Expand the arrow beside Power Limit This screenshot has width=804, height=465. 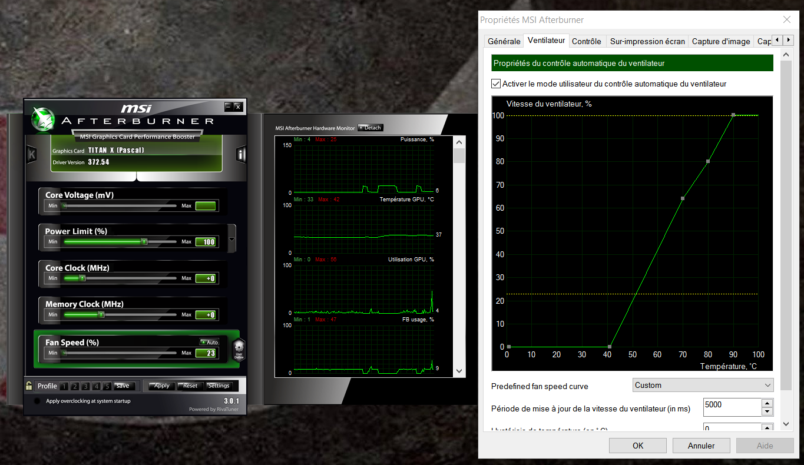(232, 240)
